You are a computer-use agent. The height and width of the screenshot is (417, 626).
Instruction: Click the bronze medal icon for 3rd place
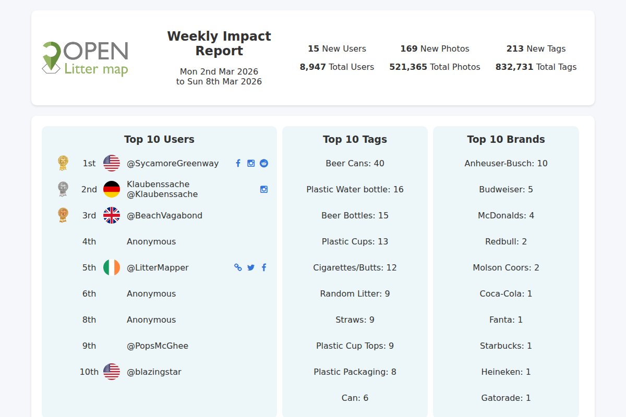63,215
